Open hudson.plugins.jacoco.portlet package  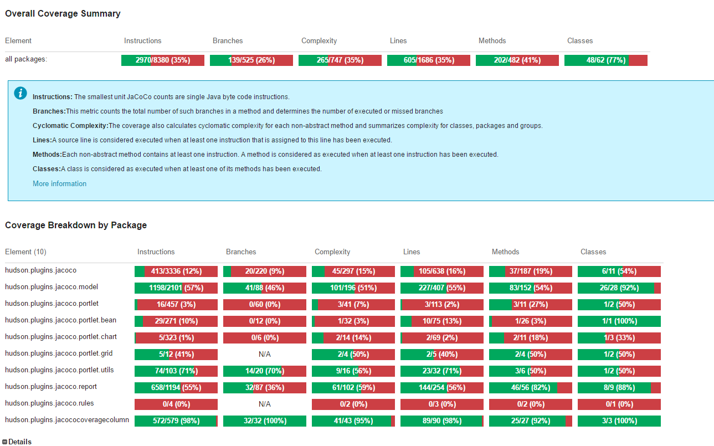pos(52,304)
